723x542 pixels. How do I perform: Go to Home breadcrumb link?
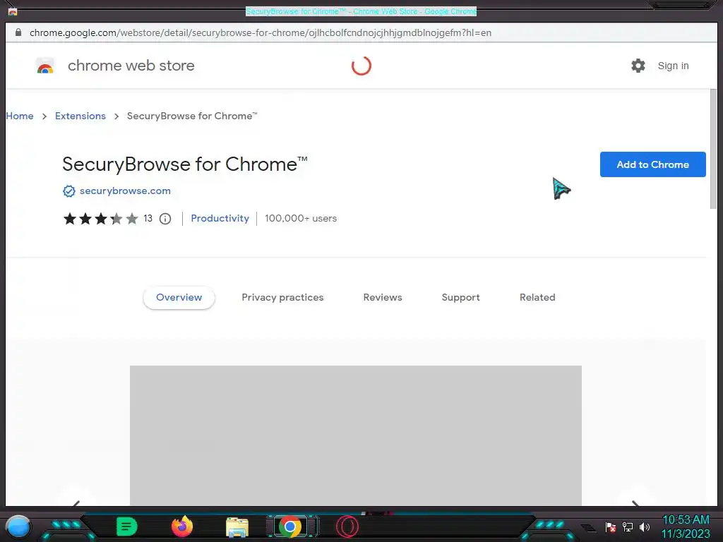[20, 116]
